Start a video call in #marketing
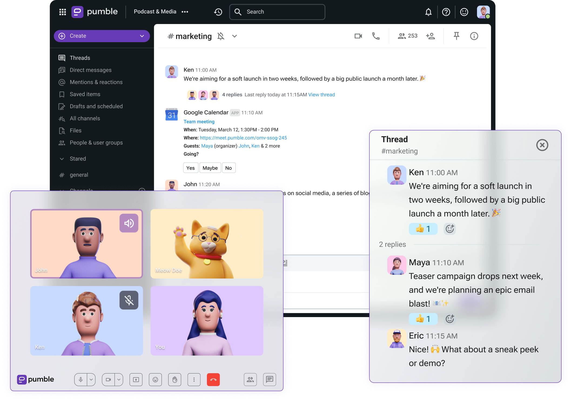The height and width of the screenshot is (401, 571). [358, 36]
